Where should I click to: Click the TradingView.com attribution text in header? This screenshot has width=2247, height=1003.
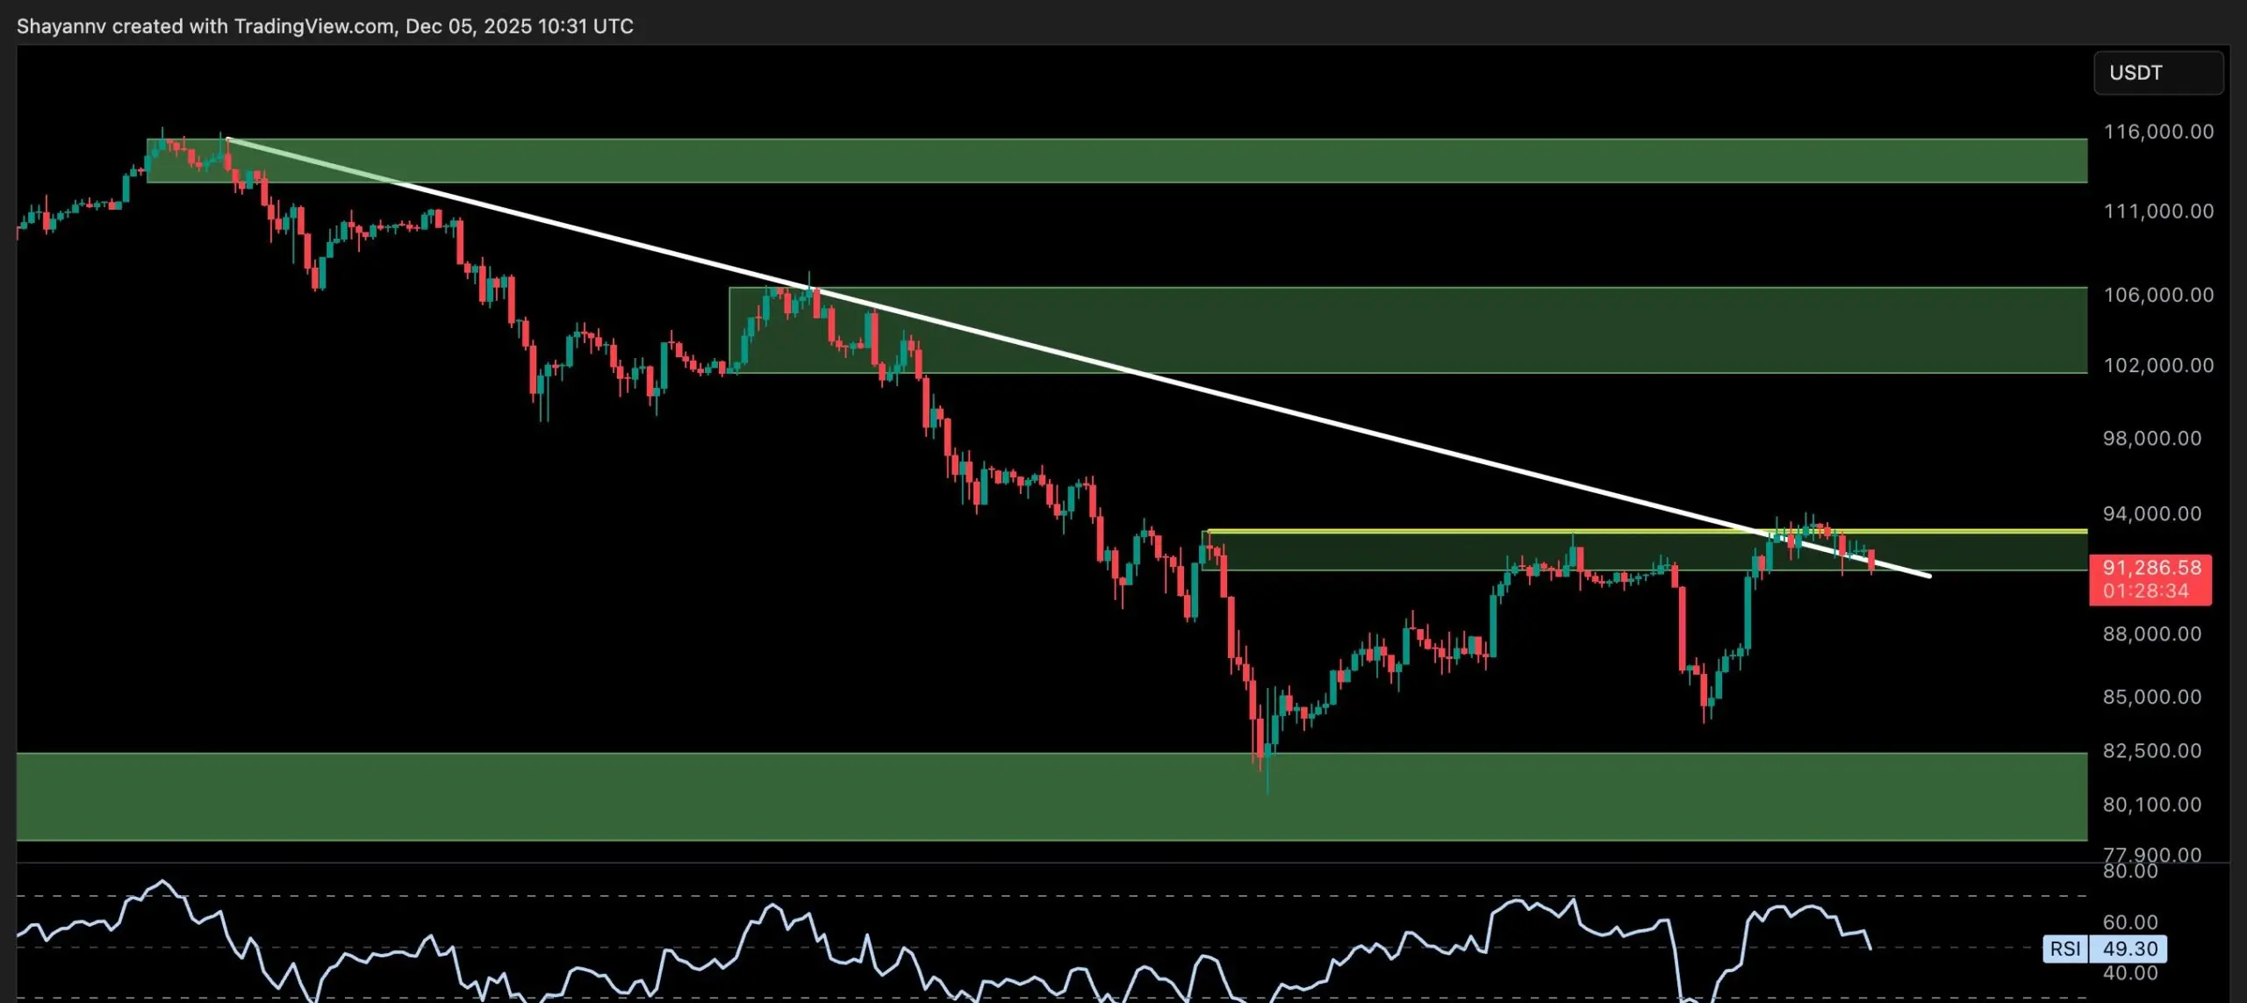[x=314, y=26]
